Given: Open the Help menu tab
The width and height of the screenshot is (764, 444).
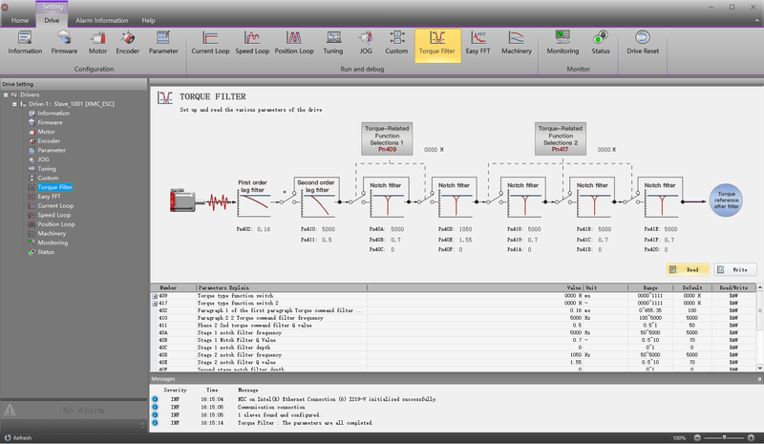Looking at the screenshot, I should (148, 20).
